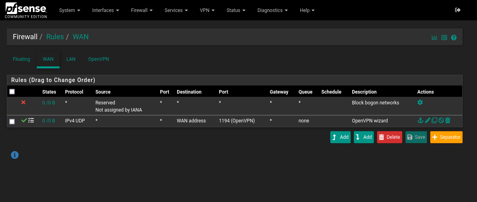Screen dimensions: 477x202
Task: Click WAN address destination cell
Action: coord(192,121)
